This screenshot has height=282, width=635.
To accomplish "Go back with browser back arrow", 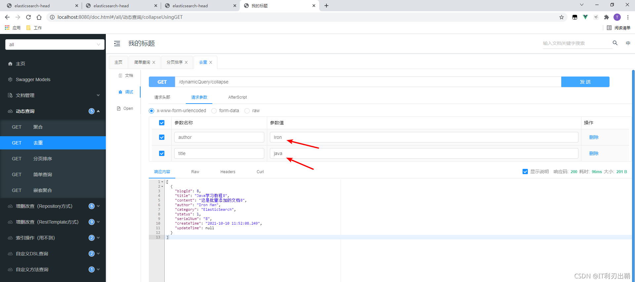I will (7, 17).
